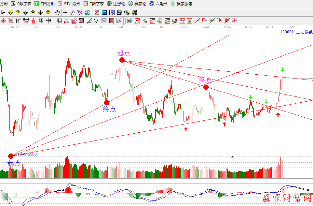Open the calculator tool

(104, 12)
